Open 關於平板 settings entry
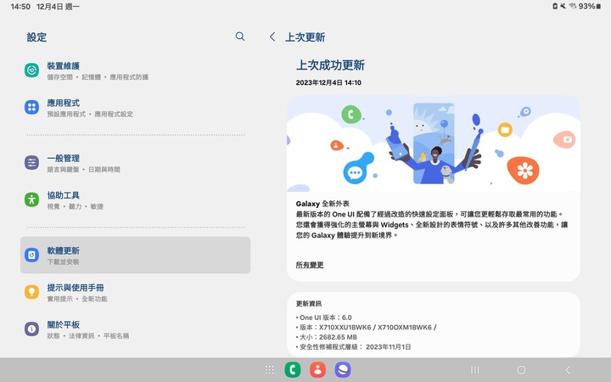The height and width of the screenshot is (382, 611). pyautogui.click(x=135, y=329)
